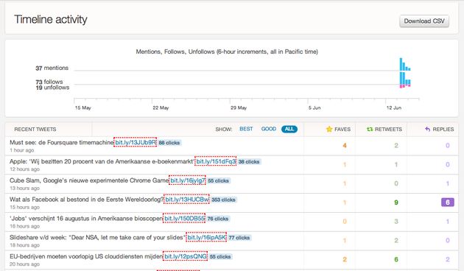
Task: Open the bit.ly/150DB55 link
Action: (x=184, y=218)
